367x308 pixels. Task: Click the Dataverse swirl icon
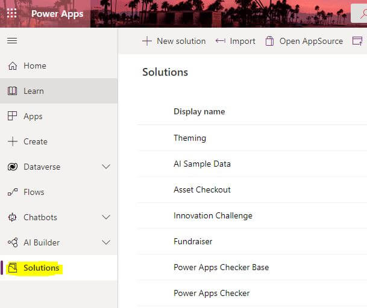(13, 167)
